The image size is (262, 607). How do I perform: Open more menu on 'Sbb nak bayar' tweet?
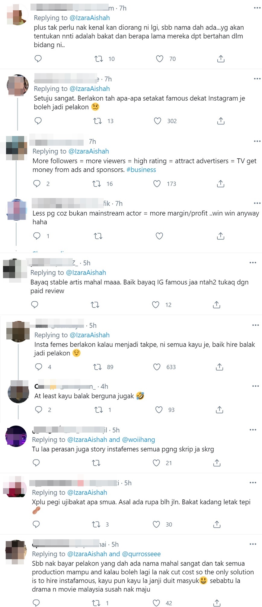coord(253,544)
